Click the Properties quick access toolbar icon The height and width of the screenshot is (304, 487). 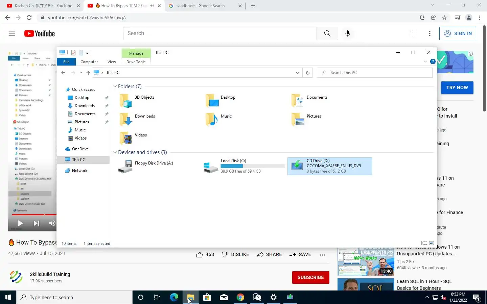coord(73,52)
